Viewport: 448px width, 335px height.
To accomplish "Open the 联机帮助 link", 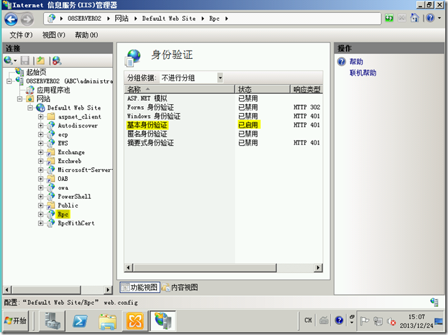I will coord(363,73).
